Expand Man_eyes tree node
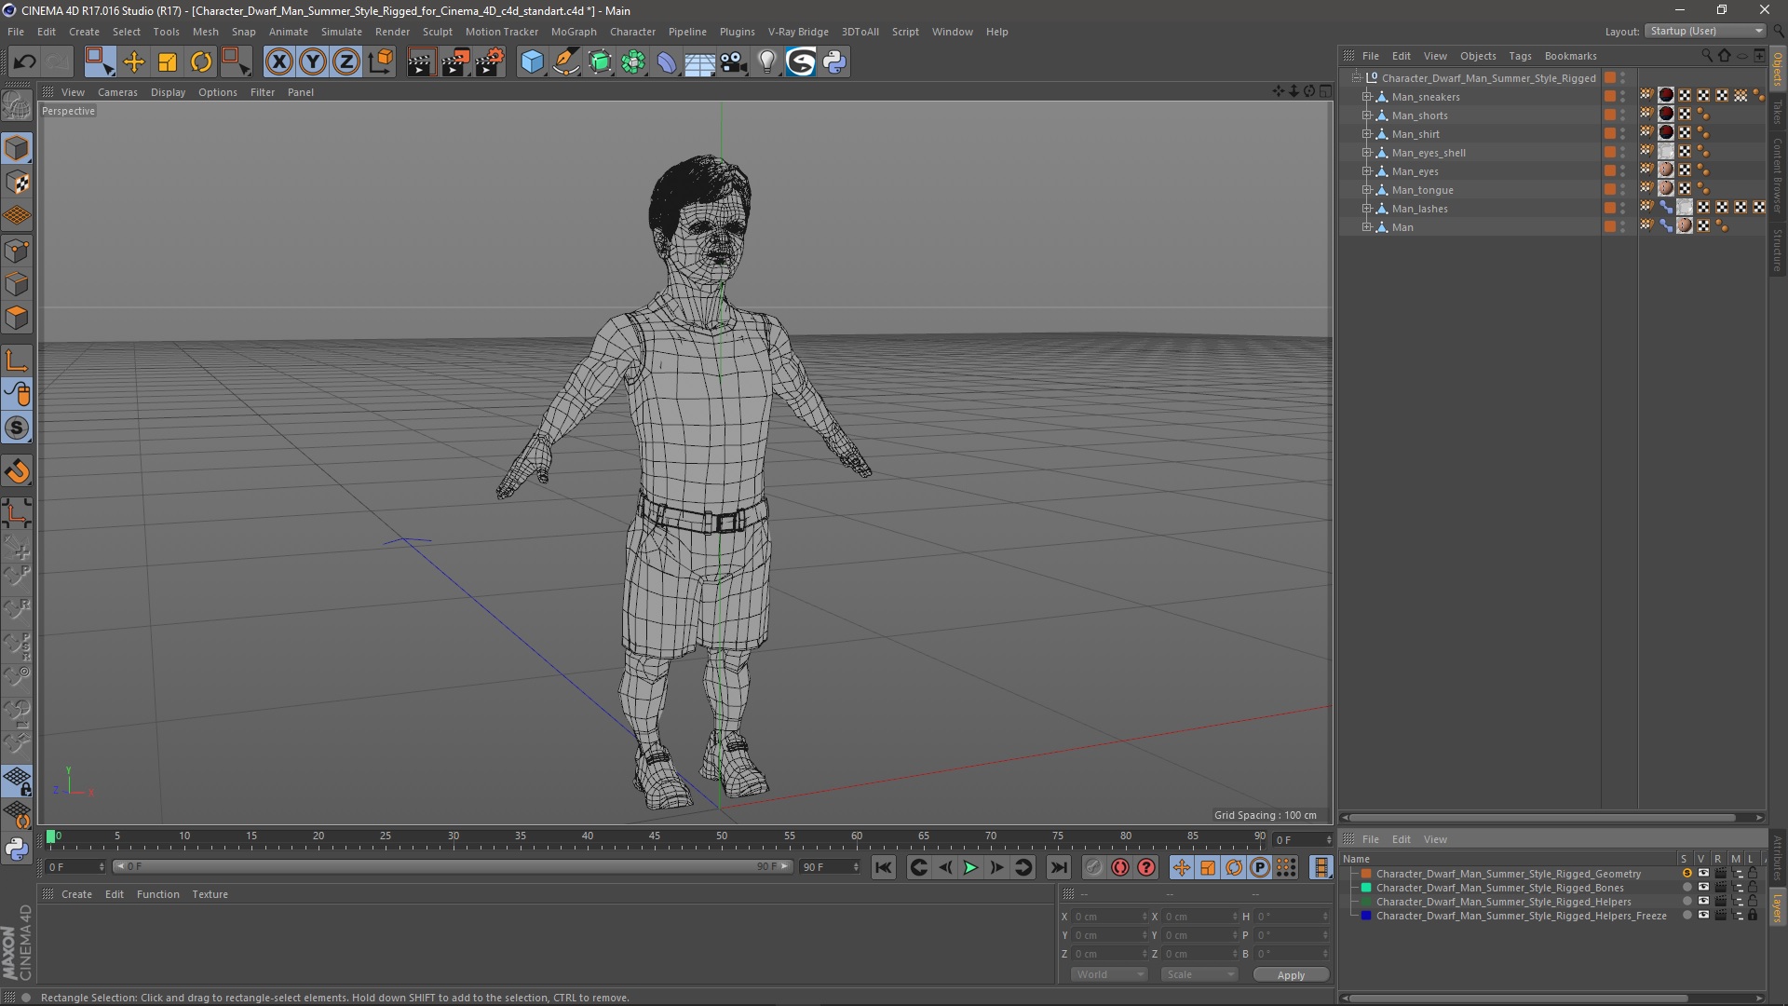1788x1006 pixels. pos(1366,171)
